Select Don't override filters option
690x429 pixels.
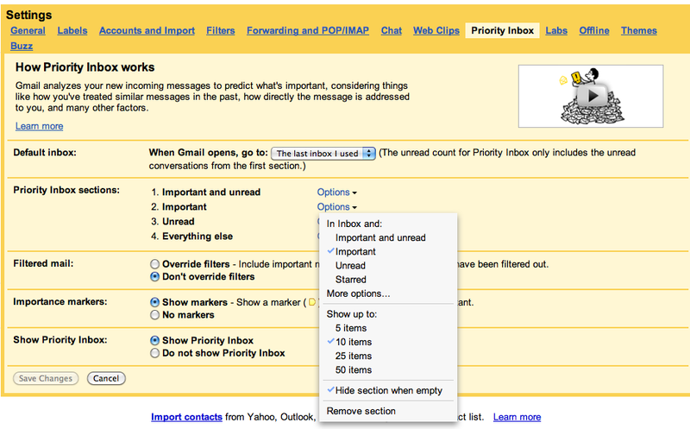[x=154, y=276]
